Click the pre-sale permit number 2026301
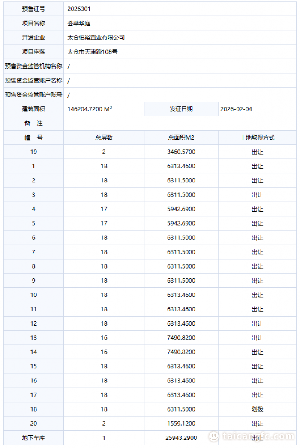300x448 pixels. click(x=79, y=9)
